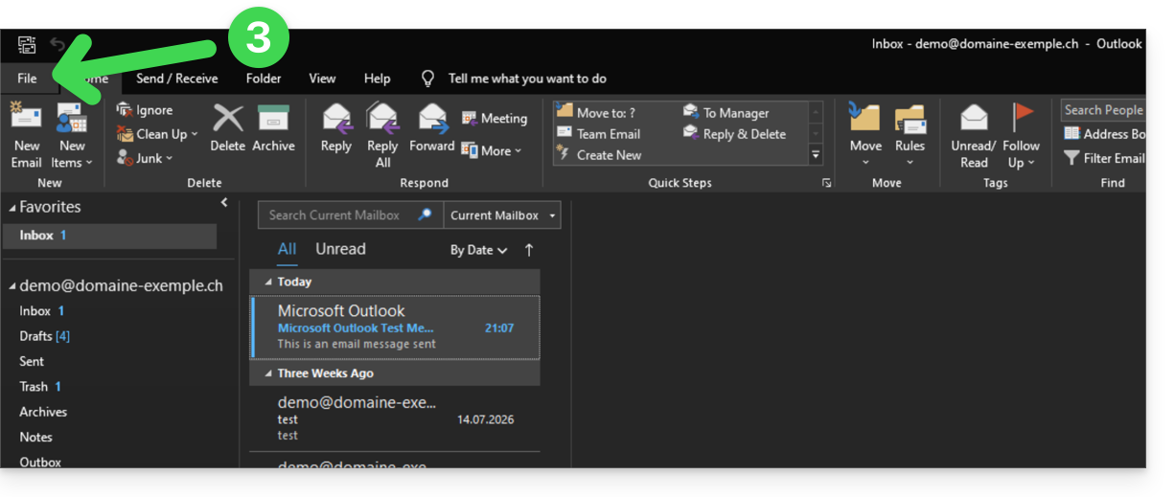
Task: Open the By Date sort dropdown
Action: pos(478,250)
